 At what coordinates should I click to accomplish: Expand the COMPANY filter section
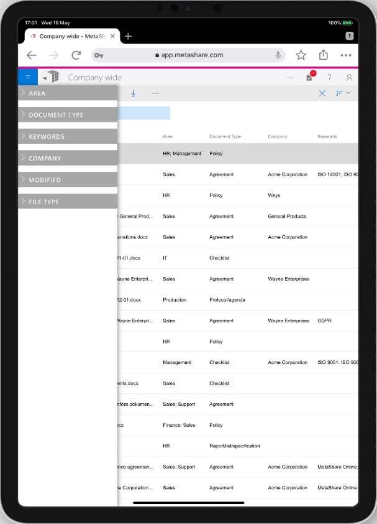pos(68,158)
